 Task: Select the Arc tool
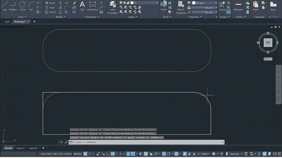coord(31,6)
